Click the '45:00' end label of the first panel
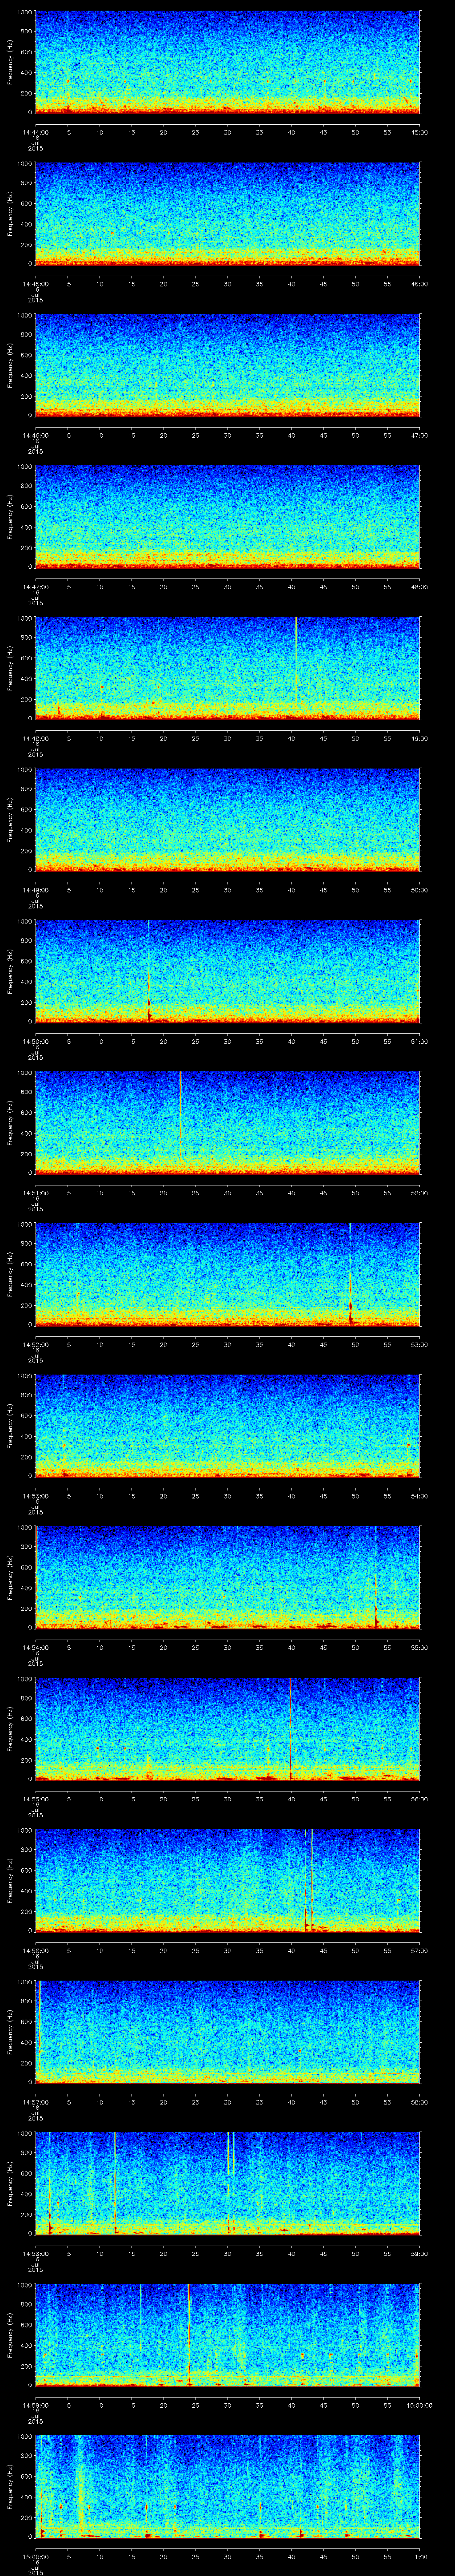Viewport: 455px width, 2576px height. coord(419,132)
